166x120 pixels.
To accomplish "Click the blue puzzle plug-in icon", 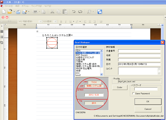I will point(100,12).
